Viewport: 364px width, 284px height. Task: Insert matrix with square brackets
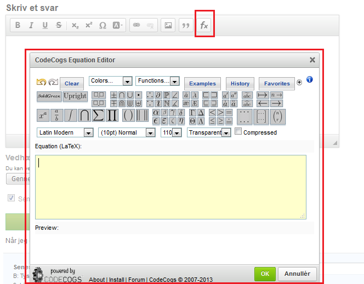tap(261, 117)
